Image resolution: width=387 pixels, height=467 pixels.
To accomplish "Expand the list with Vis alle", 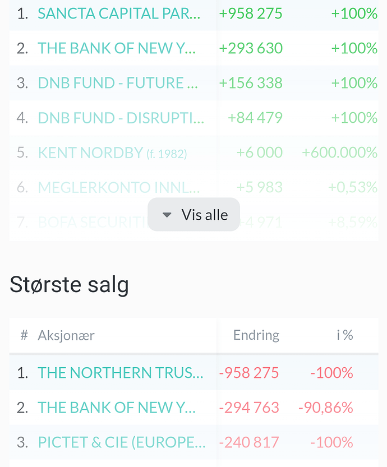I will (193, 214).
